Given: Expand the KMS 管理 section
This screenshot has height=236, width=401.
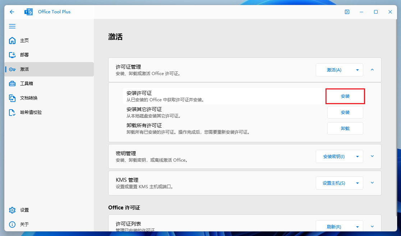Looking at the screenshot, I should (372, 183).
